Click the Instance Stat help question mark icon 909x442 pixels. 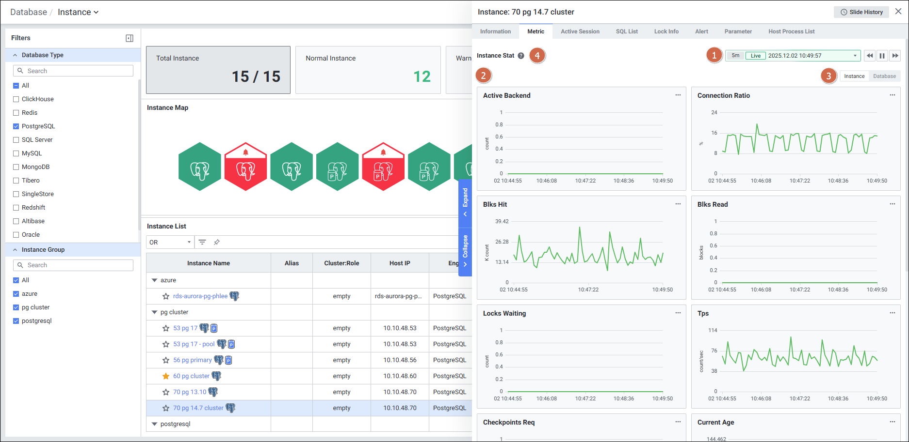click(x=521, y=56)
